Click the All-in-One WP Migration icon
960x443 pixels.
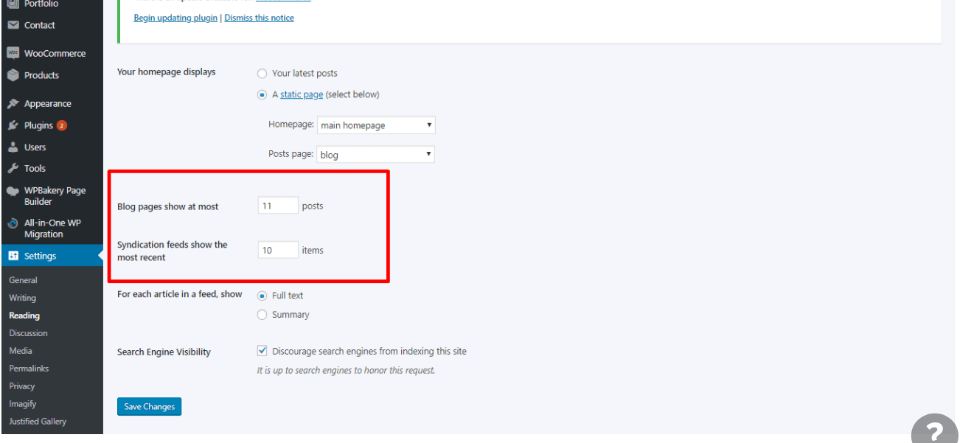13,223
